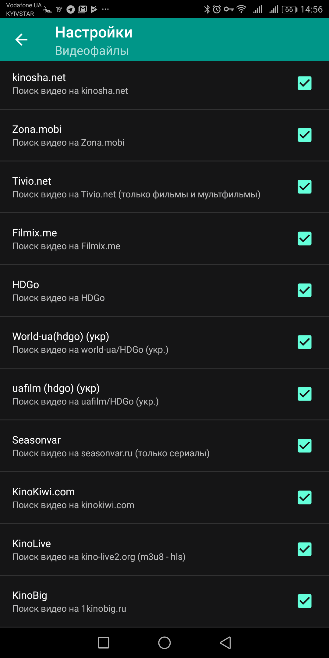
Task: Tap the KinoLive kino-live2.org entry
Action: pyautogui.click(x=164, y=550)
